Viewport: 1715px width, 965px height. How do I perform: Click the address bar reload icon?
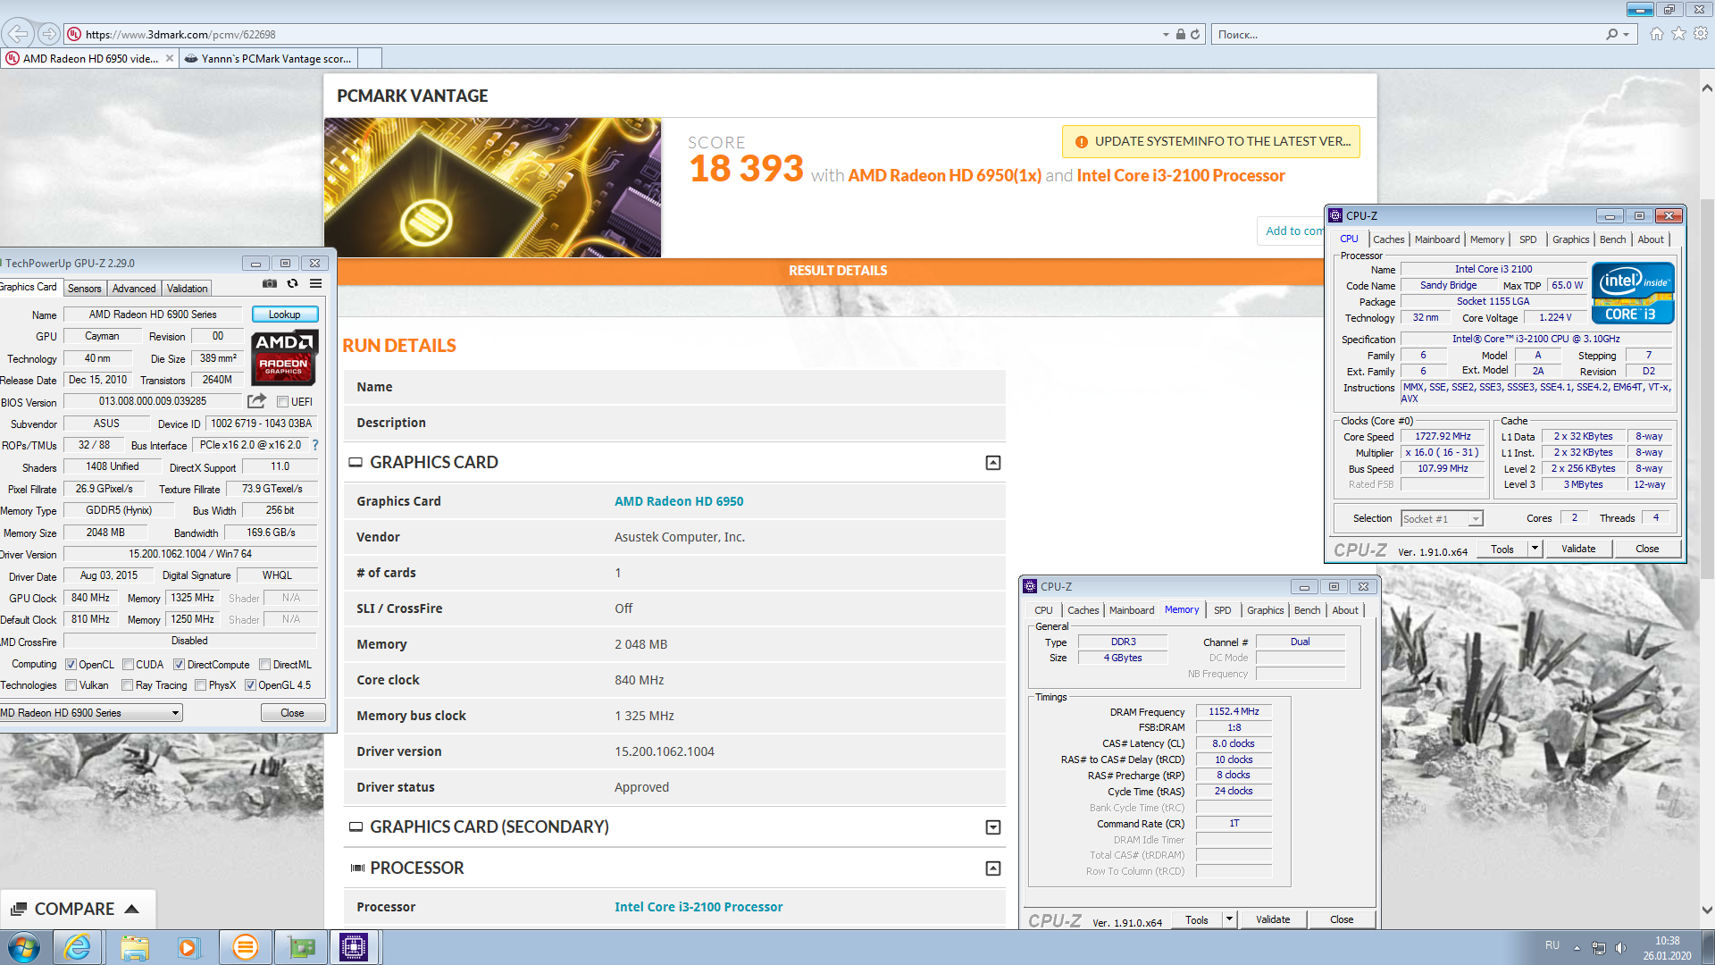tap(1195, 34)
